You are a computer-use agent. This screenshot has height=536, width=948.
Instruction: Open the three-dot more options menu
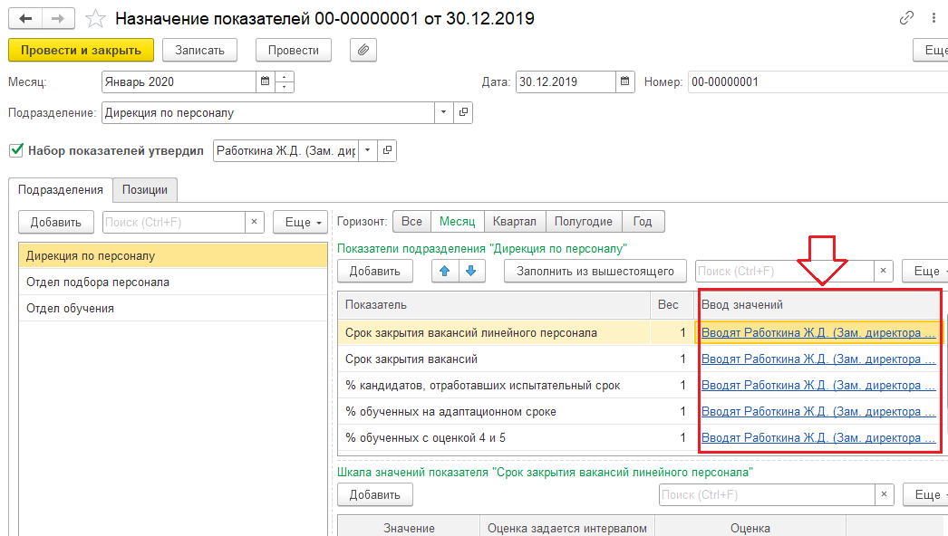[933, 18]
